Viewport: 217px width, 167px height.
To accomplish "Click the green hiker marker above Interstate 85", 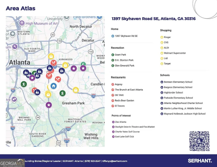I will 24,84.
